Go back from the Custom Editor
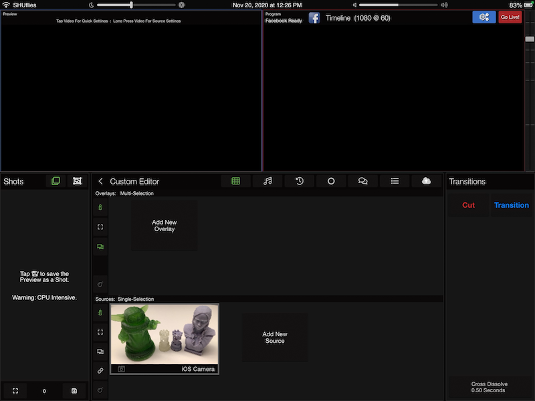 (101, 181)
